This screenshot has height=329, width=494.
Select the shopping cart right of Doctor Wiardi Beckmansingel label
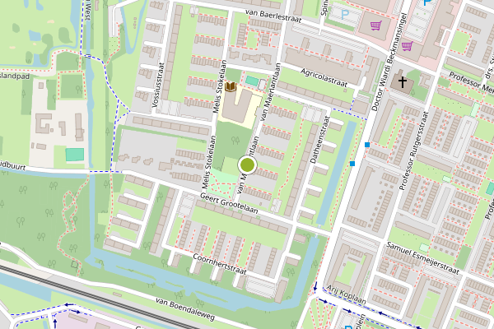[x=408, y=46]
